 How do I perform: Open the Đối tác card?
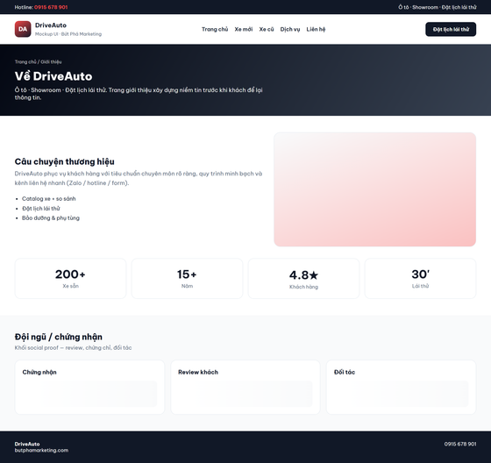tap(402, 388)
